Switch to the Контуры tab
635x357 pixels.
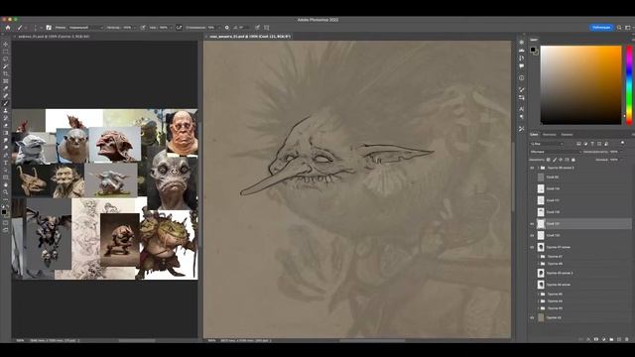567,135
